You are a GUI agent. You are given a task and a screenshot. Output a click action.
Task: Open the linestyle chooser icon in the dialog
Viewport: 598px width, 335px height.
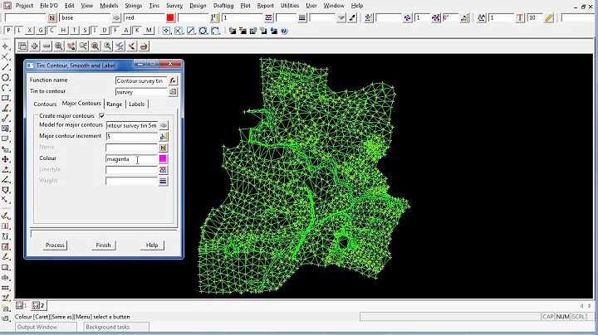pos(164,170)
